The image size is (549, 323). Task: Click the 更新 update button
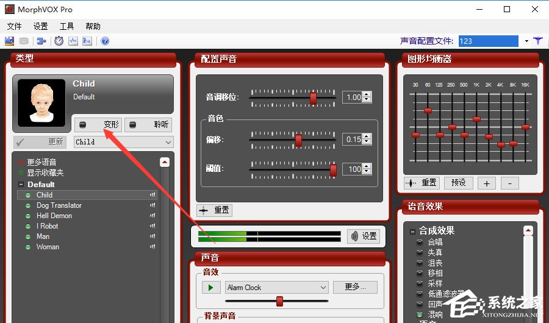point(40,142)
